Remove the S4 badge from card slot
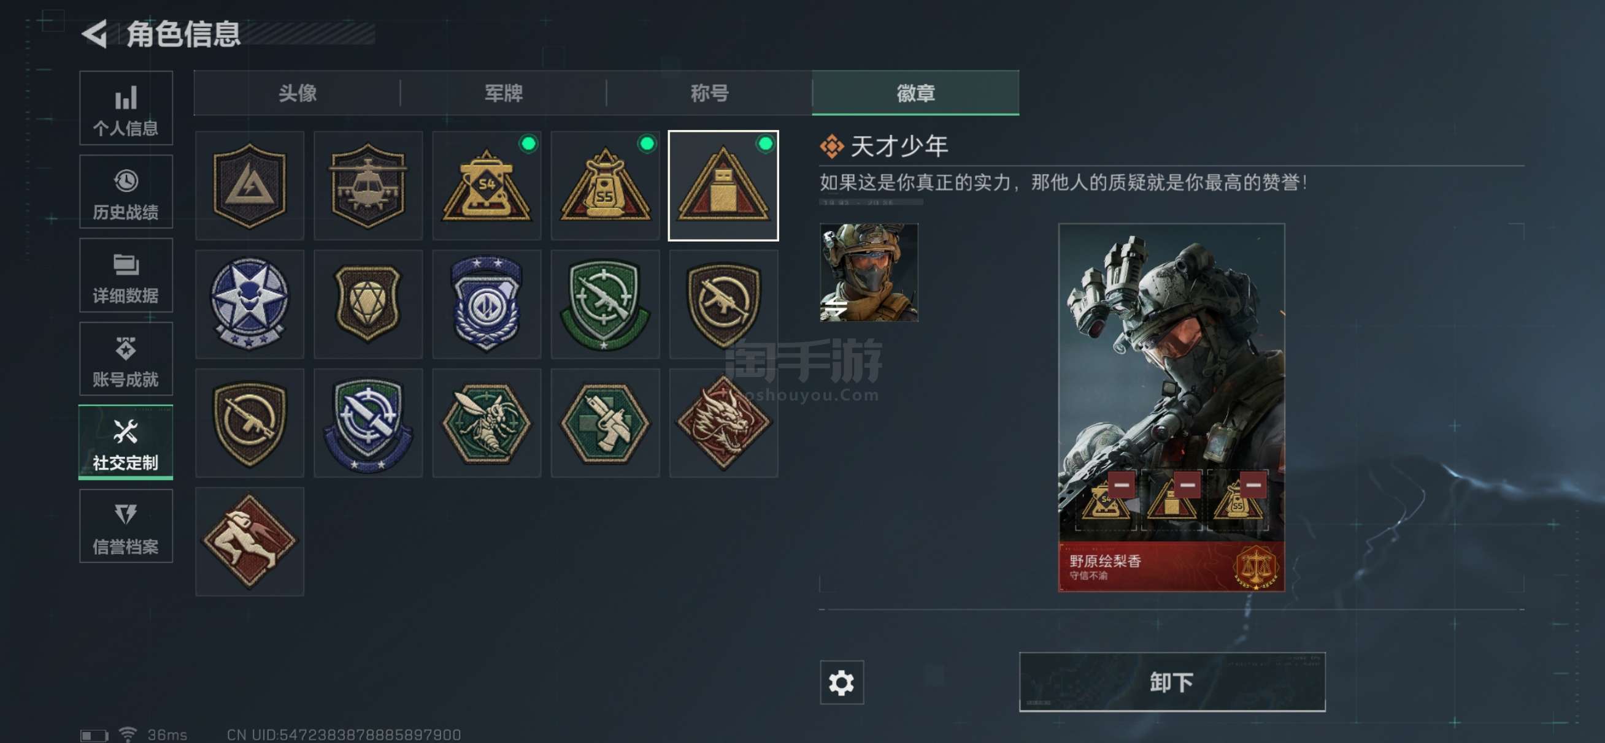The height and width of the screenshot is (743, 1605). (1122, 484)
